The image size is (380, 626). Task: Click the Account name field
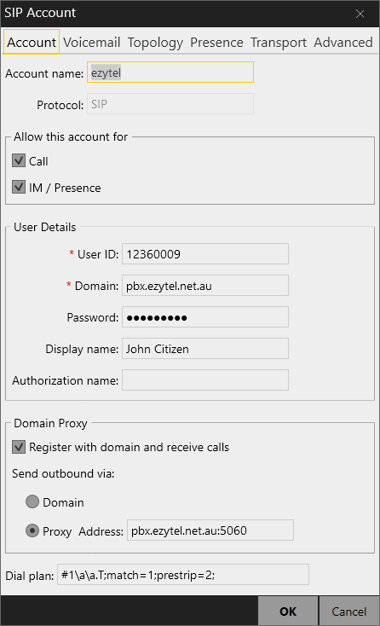tap(170, 72)
